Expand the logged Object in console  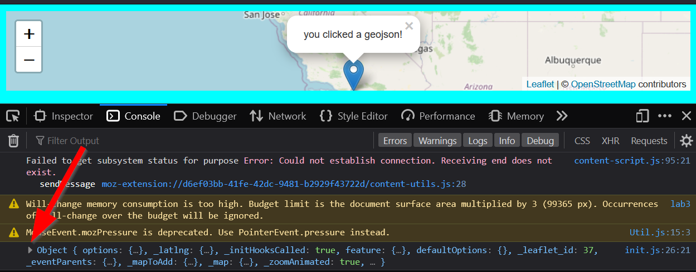click(x=31, y=250)
